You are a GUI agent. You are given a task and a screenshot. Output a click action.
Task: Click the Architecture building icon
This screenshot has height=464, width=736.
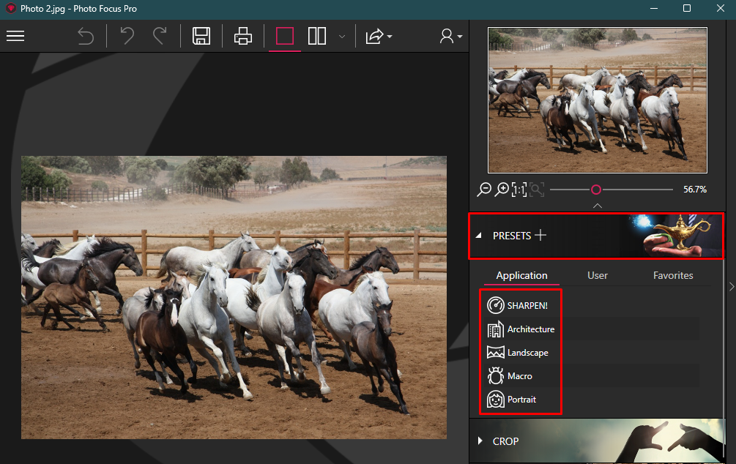tap(495, 329)
